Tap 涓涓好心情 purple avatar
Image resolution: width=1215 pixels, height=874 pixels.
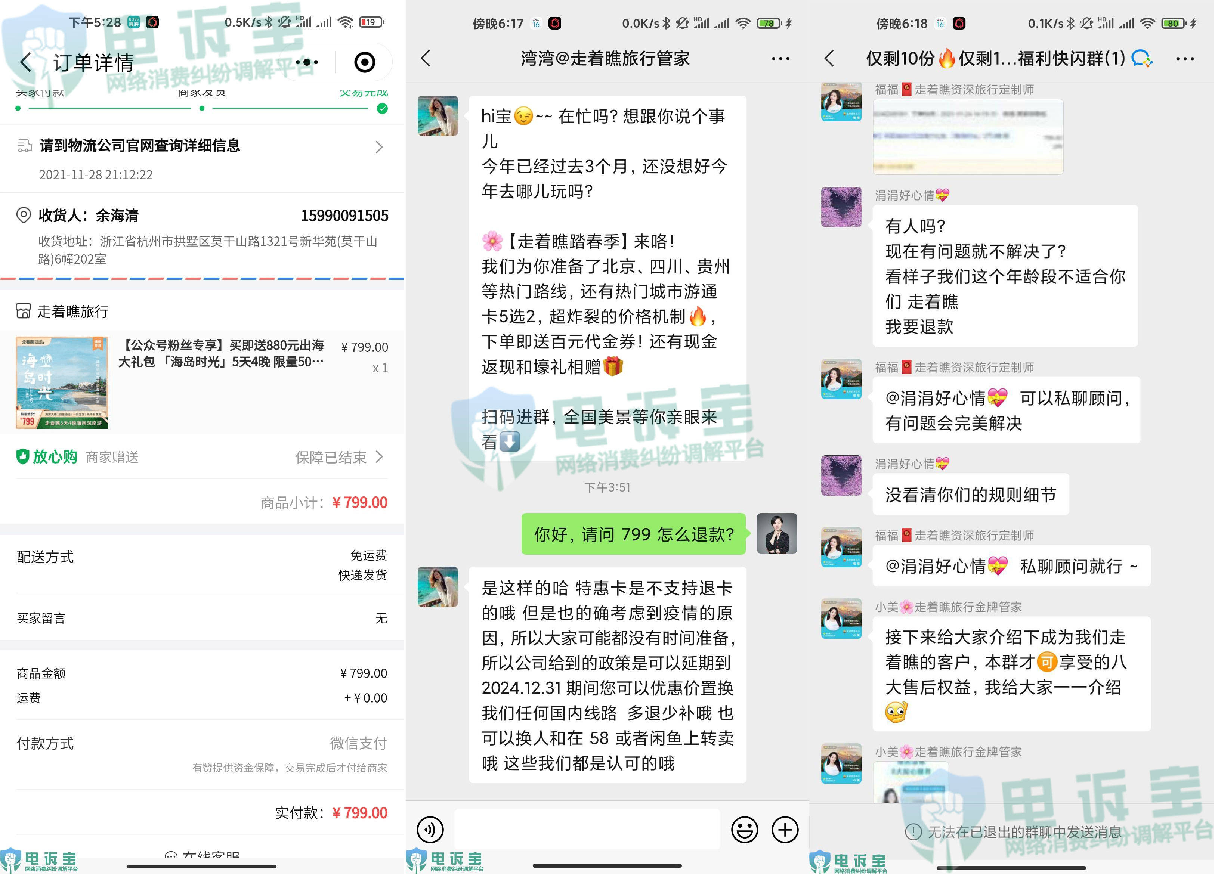point(841,207)
